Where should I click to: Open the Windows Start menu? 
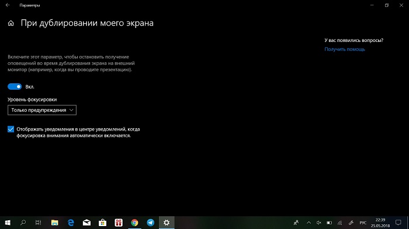click(8, 223)
